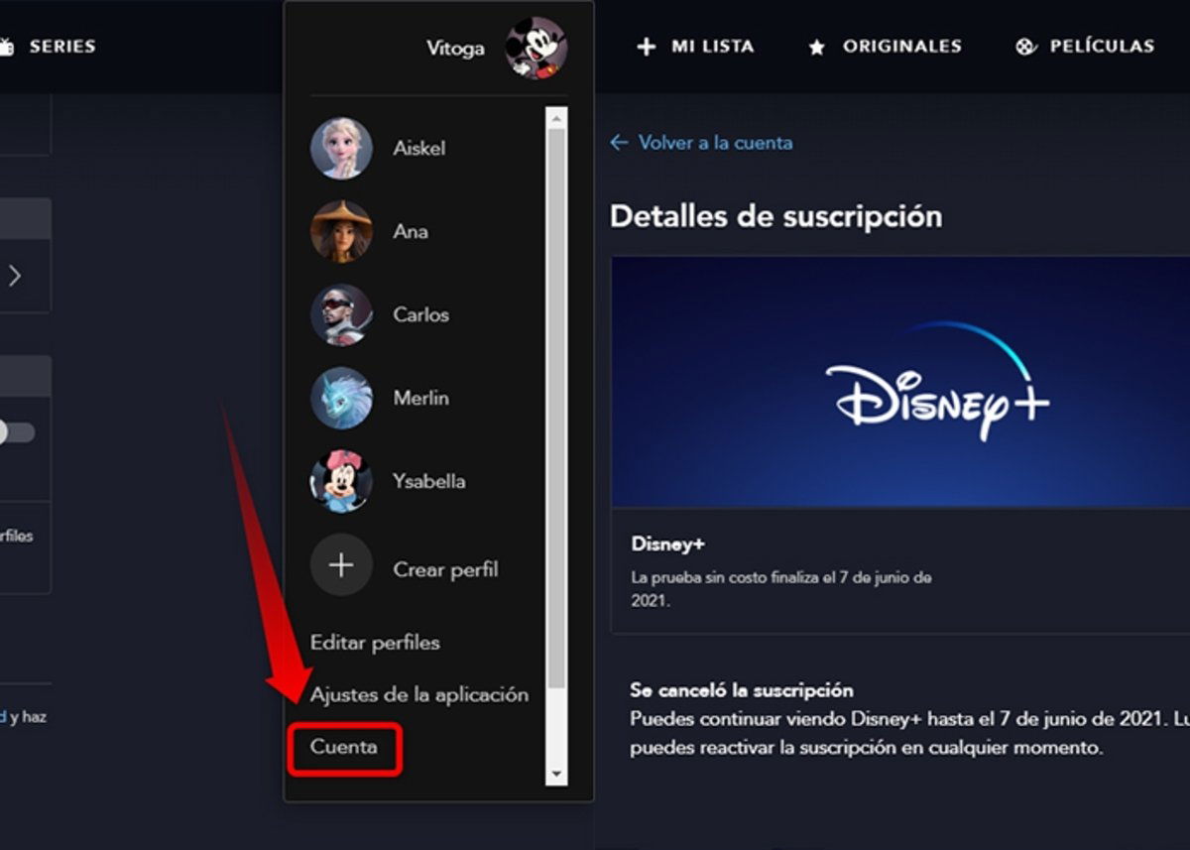
Task: Select the Originales star icon
Action: [816, 46]
